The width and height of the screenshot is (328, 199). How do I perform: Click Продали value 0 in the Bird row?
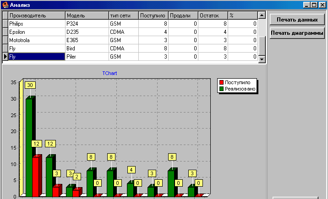click(x=183, y=48)
